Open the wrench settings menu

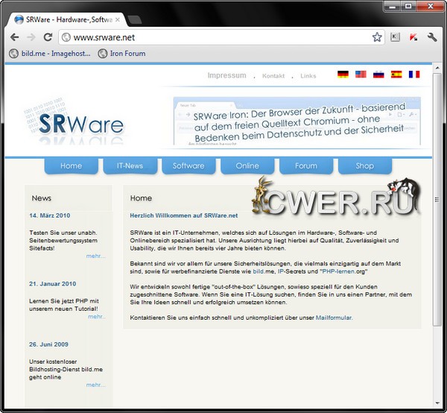431,37
